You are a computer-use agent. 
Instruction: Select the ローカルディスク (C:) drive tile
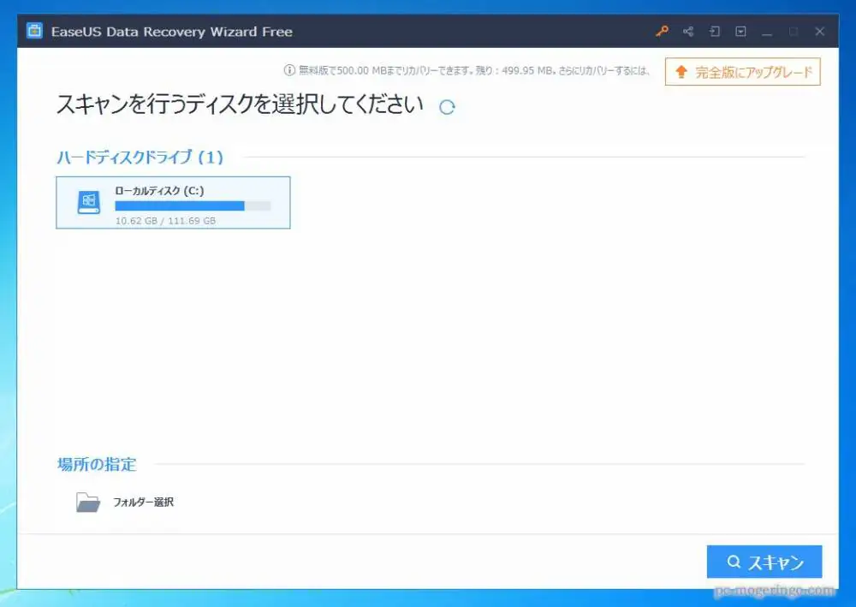click(x=173, y=203)
